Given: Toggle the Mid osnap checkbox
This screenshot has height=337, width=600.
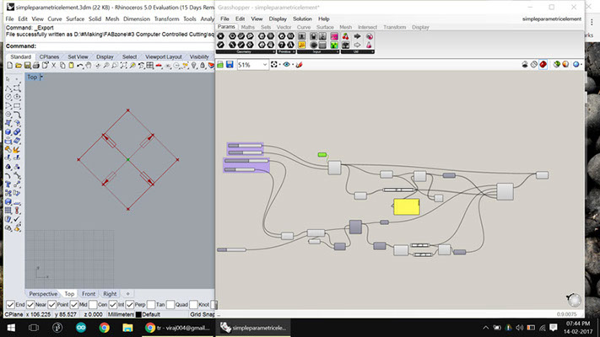Looking at the screenshot, I should click(x=74, y=304).
